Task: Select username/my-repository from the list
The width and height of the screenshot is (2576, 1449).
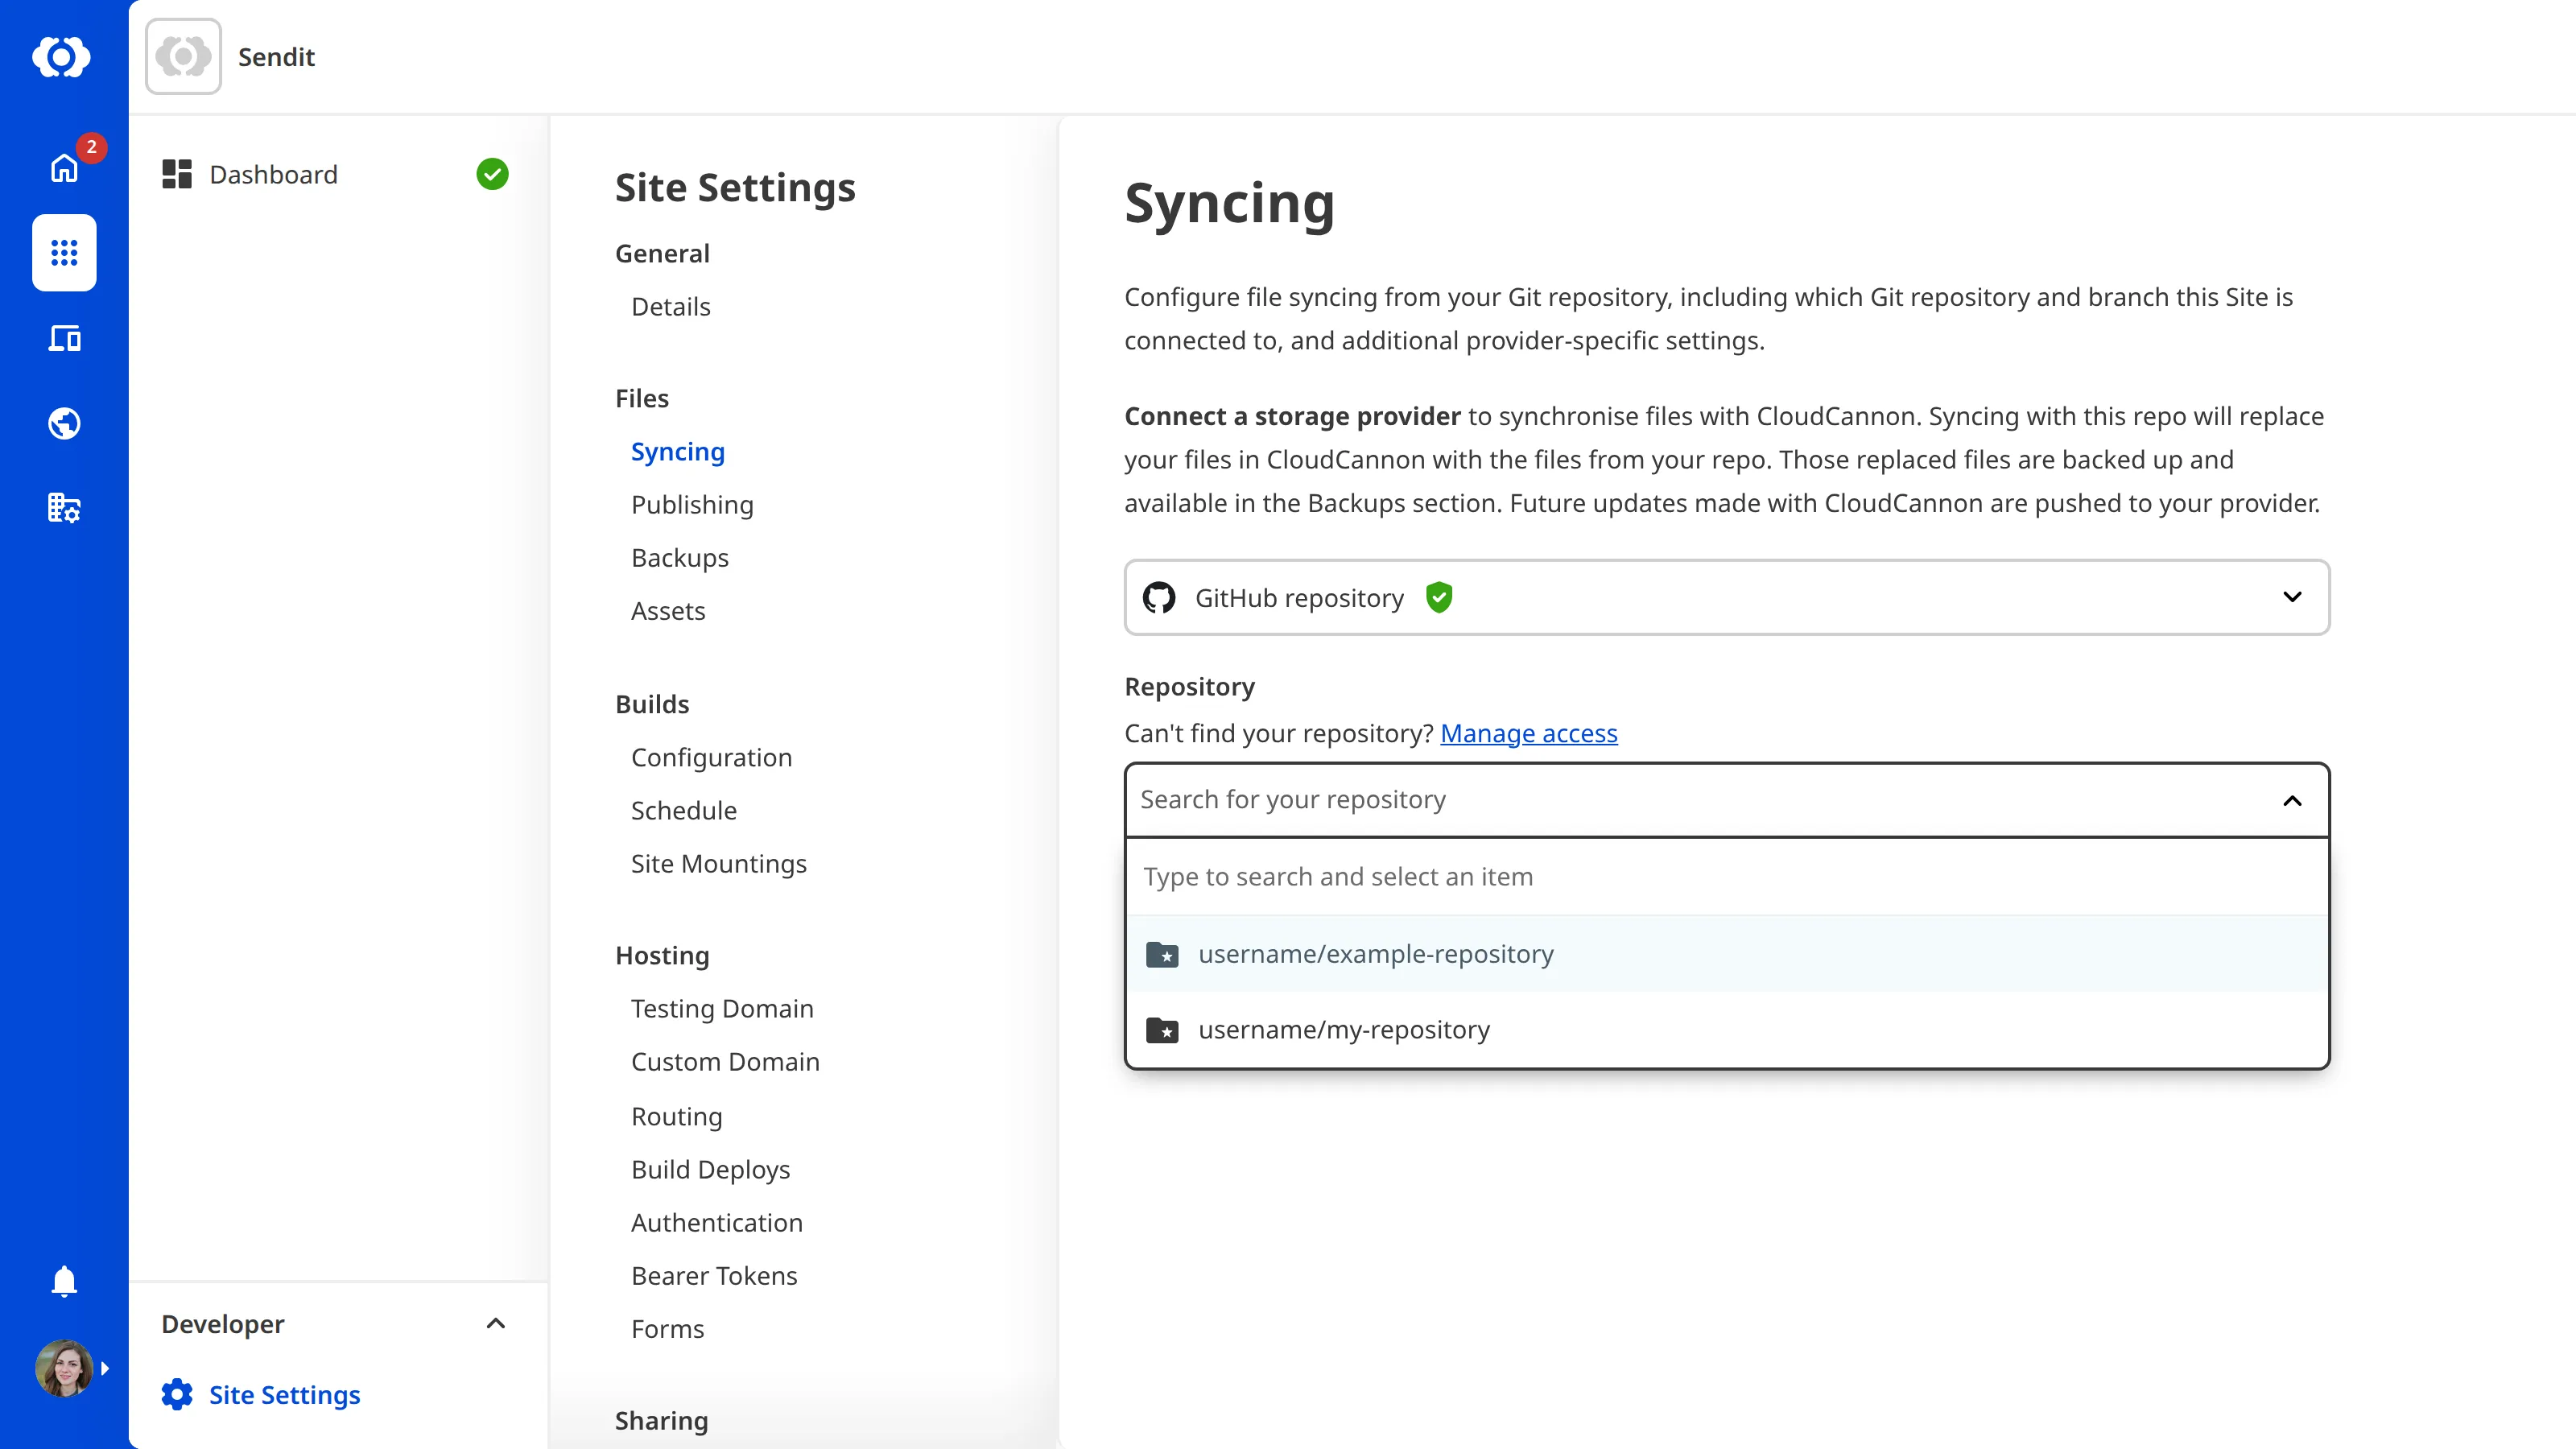Action: coord(1344,1029)
